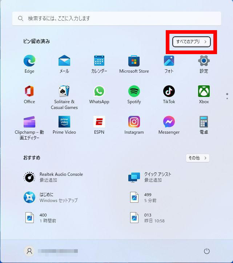Screen dimensions: 233x263
Task: Click the power button icon
Action: tap(206, 251)
